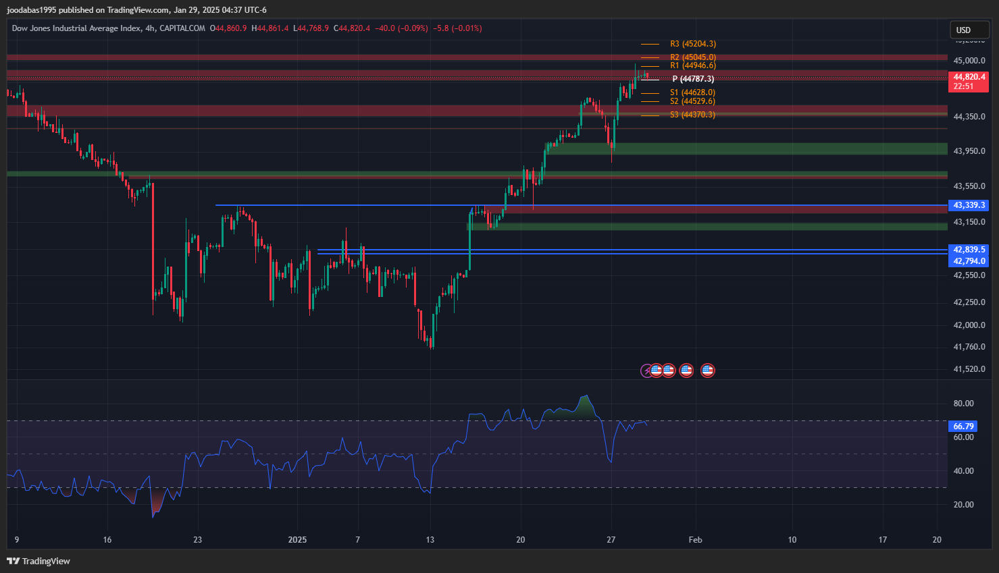Click the Feb label on time axis
The width and height of the screenshot is (999, 573).
pos(695,540)
